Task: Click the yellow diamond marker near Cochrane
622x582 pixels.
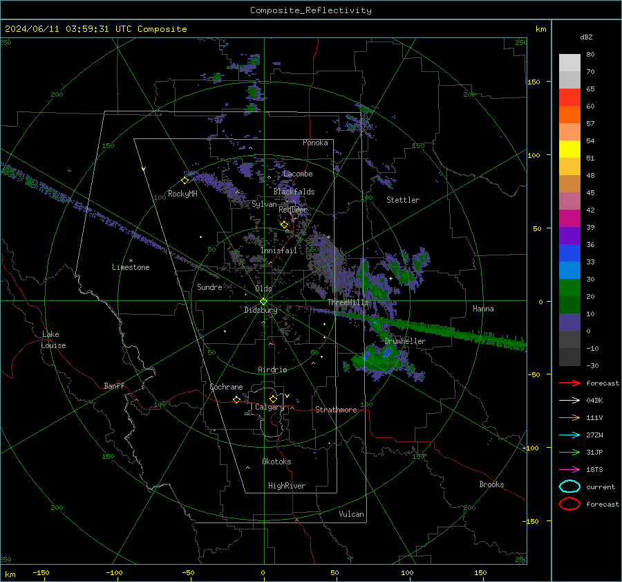Action: pyautogui.click(x=237, y=399)
